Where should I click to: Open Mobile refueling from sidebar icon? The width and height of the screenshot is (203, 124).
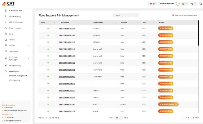click(5, 16)
